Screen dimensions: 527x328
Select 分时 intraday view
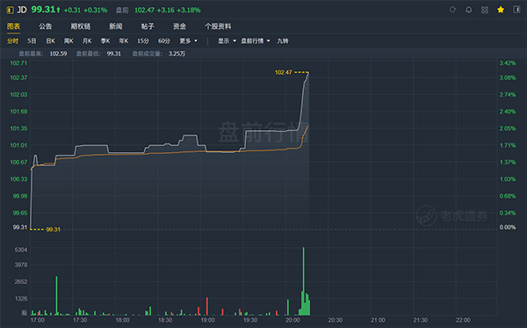[x=13, y=41]
